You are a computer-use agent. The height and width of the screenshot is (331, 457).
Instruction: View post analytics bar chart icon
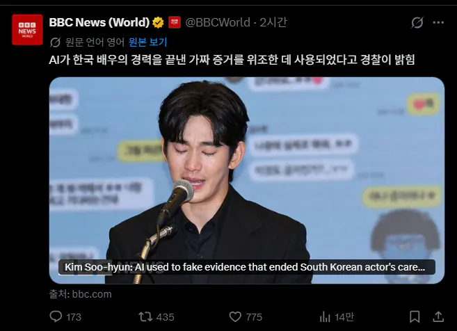tap(325, 316)
